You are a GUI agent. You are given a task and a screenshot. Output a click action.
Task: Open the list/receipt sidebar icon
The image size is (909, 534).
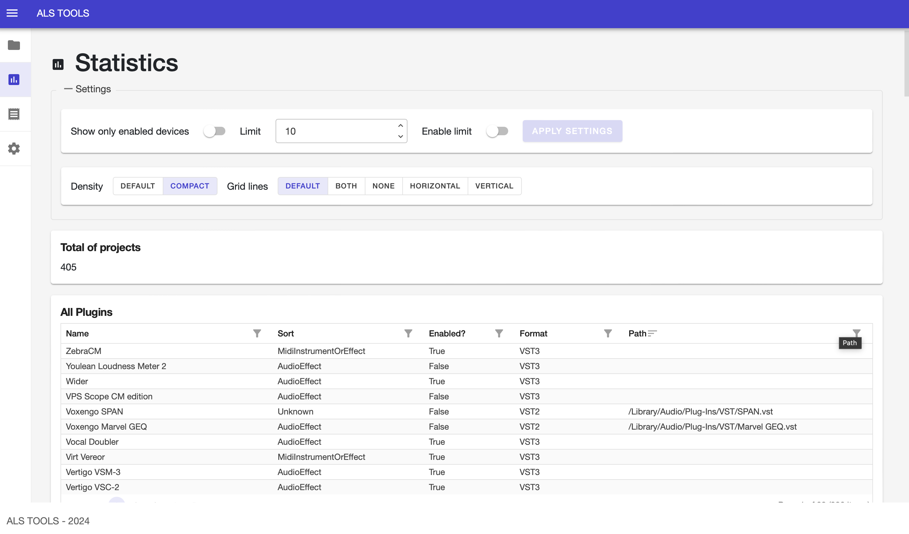[14, 114]
